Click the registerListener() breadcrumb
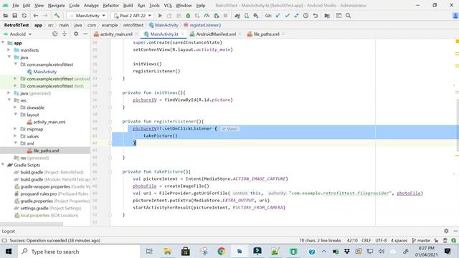 [x=205, y=25]
